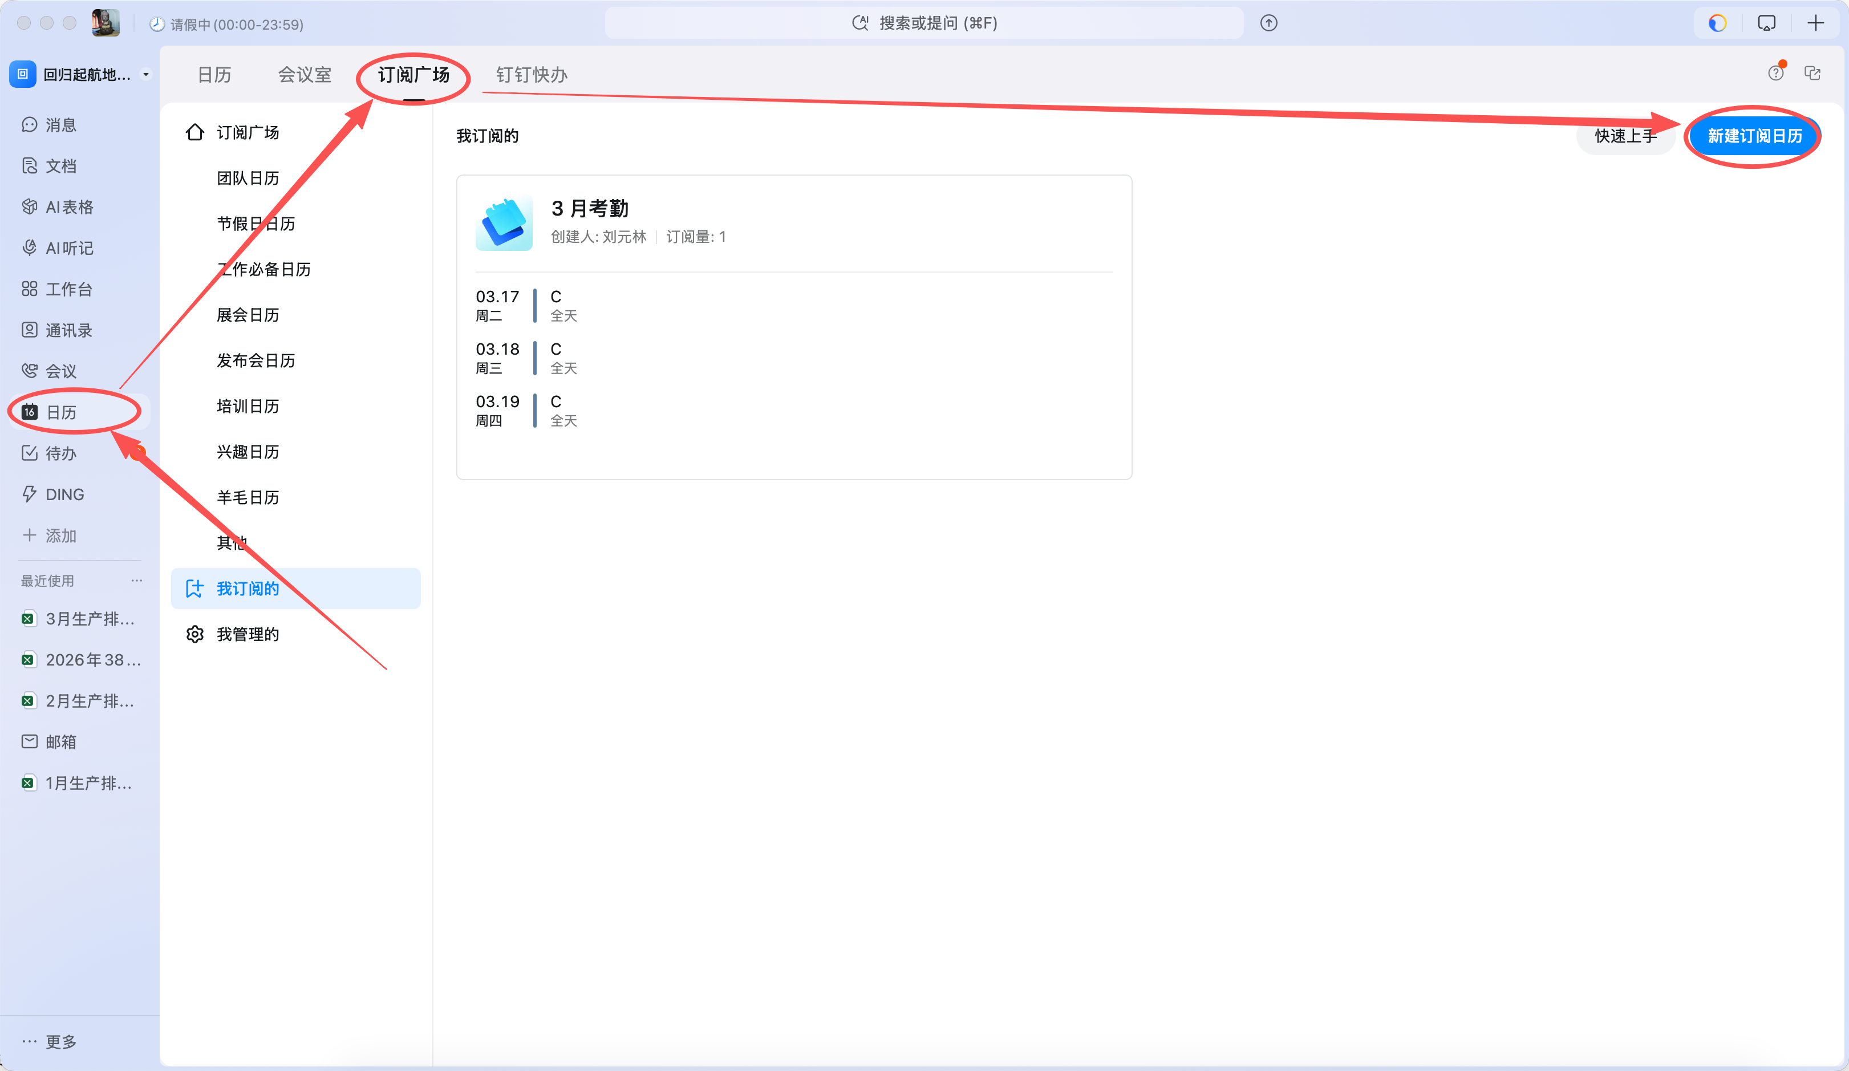Open more options for 最近使用
Image resolution: width=1849 pixels, height=1071 pixels.
136,580
